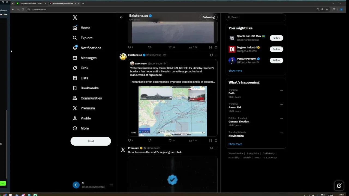Reply to the first post with 18 likes
The width and height of the screenshot is (349, 196).
coord(130,47)
